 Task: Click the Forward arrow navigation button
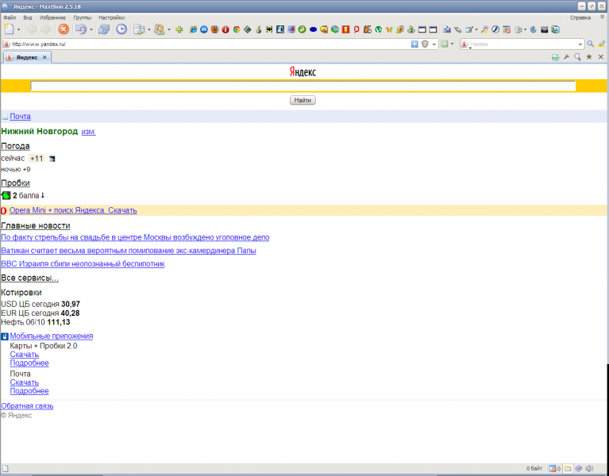(x=46, y=29)
